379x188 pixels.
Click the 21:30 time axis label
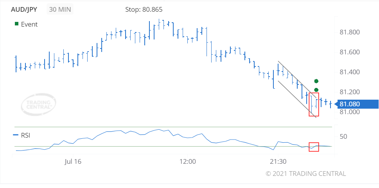pyautogui.click(x=278, y=162)
